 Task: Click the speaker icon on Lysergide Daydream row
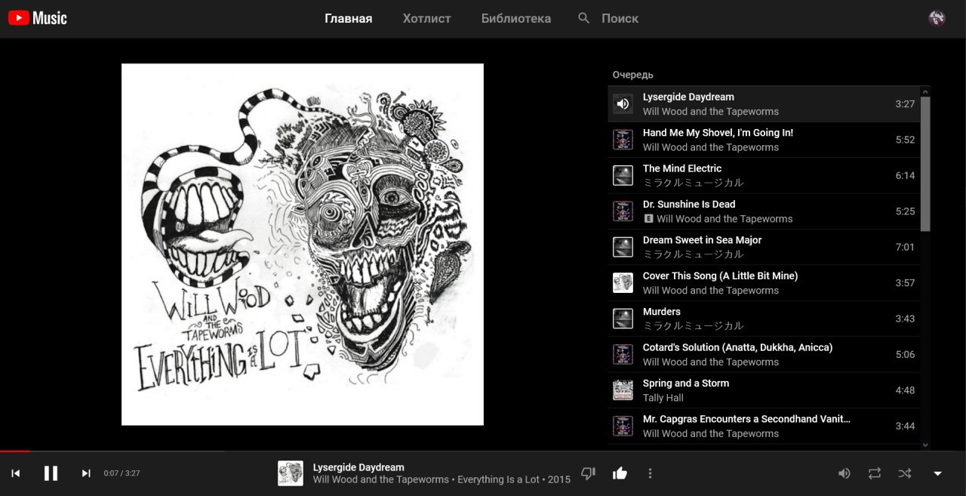click(623, 104)
